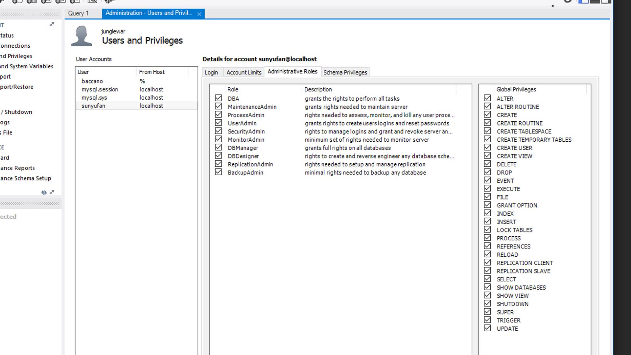The height and width of the screenshot is (355, 631).
Task: Select the baccano user account row
Action: [x=136, y=81]
